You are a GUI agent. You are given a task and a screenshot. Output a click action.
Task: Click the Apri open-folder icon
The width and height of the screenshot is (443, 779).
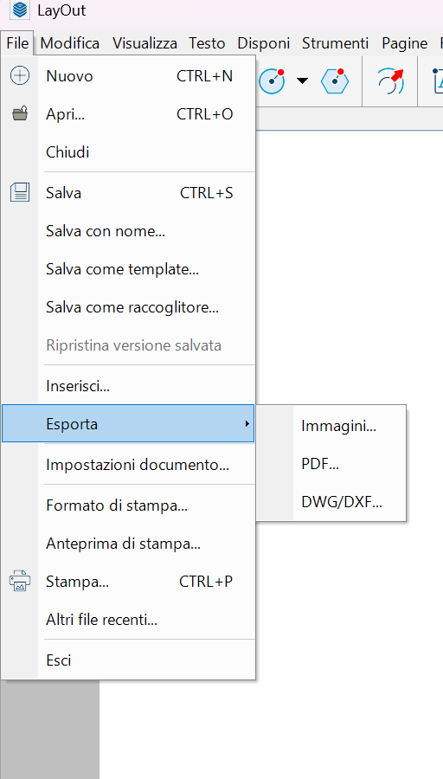20,114
